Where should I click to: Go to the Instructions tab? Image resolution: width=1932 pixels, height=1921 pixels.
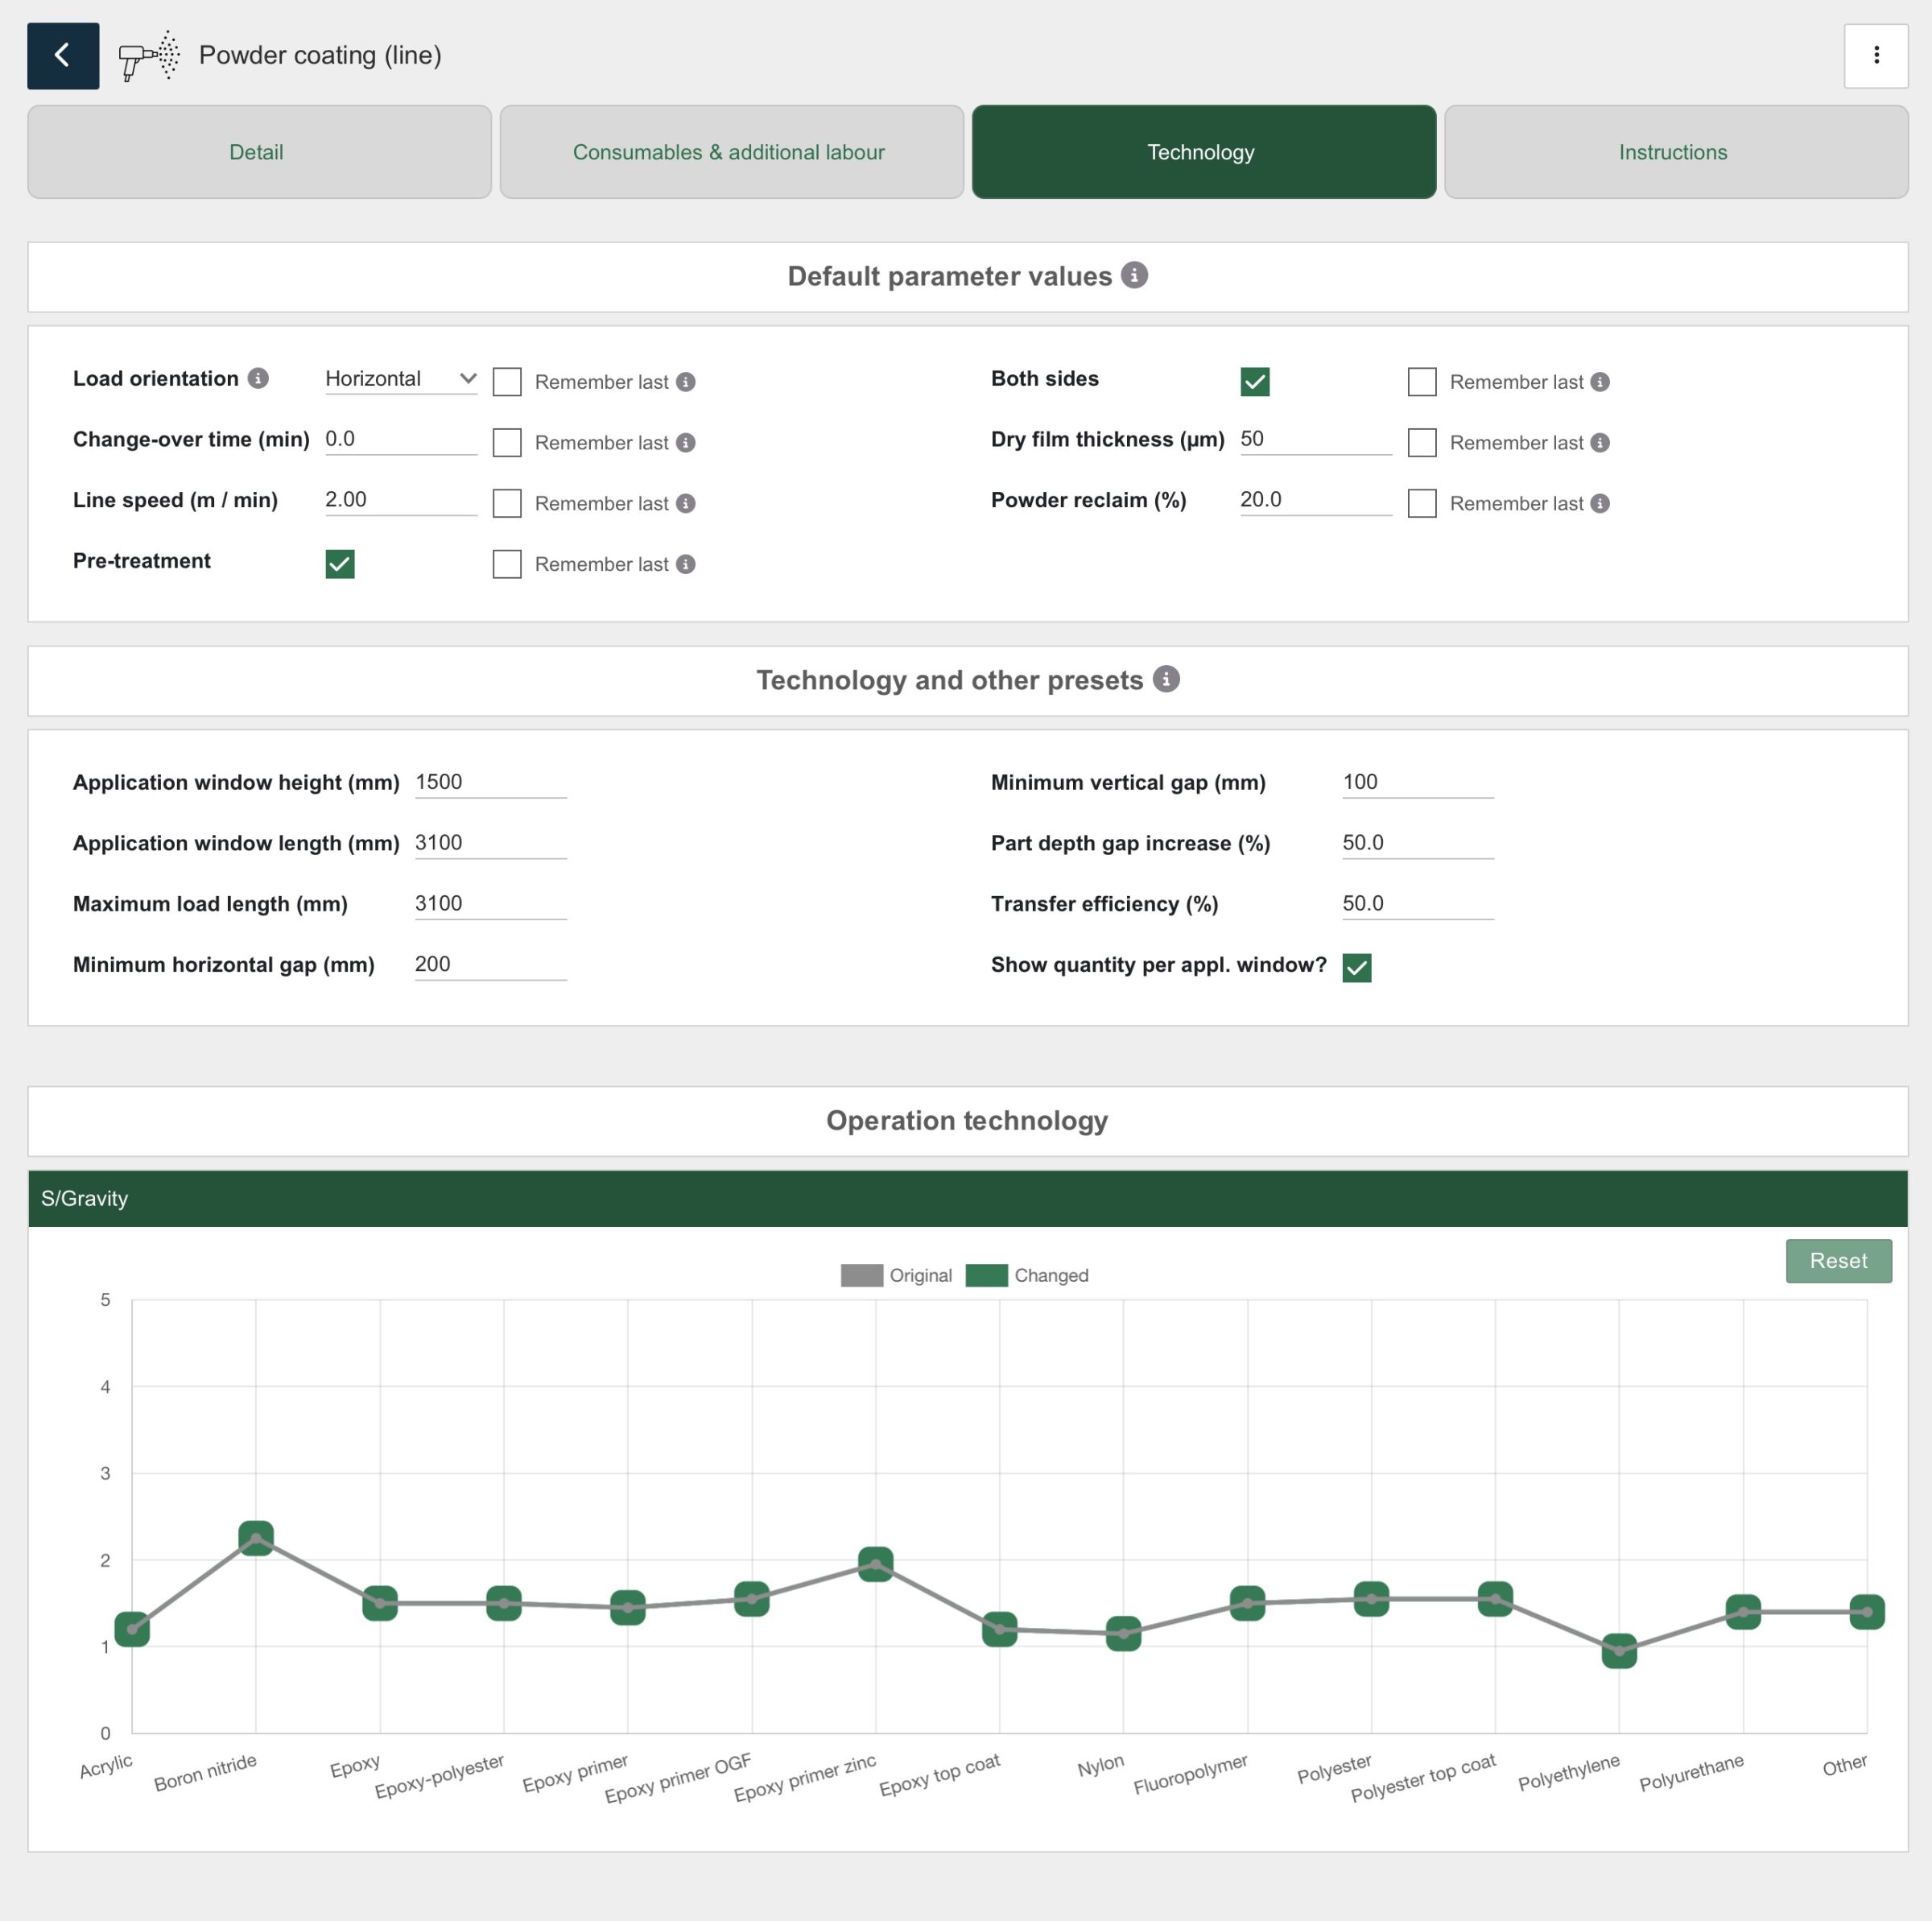pos(1675,152)
